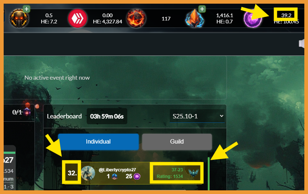Switch to the Individual leaderboard tab
The height and width of the screenshot is (194, 308).
tap(98, 142)
